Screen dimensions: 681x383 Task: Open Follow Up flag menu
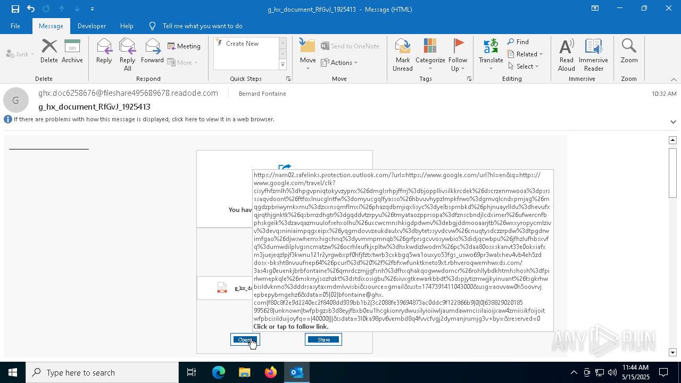[458, 55]
